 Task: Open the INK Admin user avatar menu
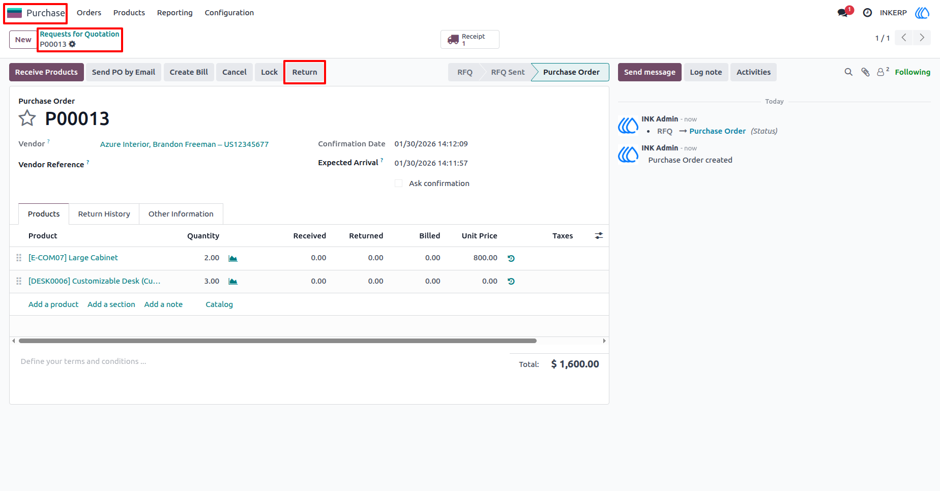tap(922, 13)
